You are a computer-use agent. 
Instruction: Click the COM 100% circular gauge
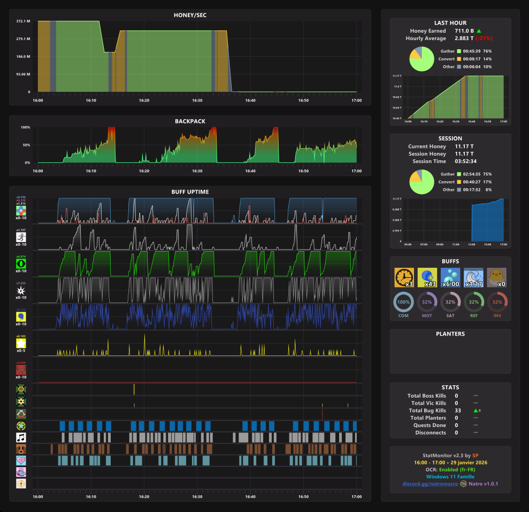coord(403,302)
